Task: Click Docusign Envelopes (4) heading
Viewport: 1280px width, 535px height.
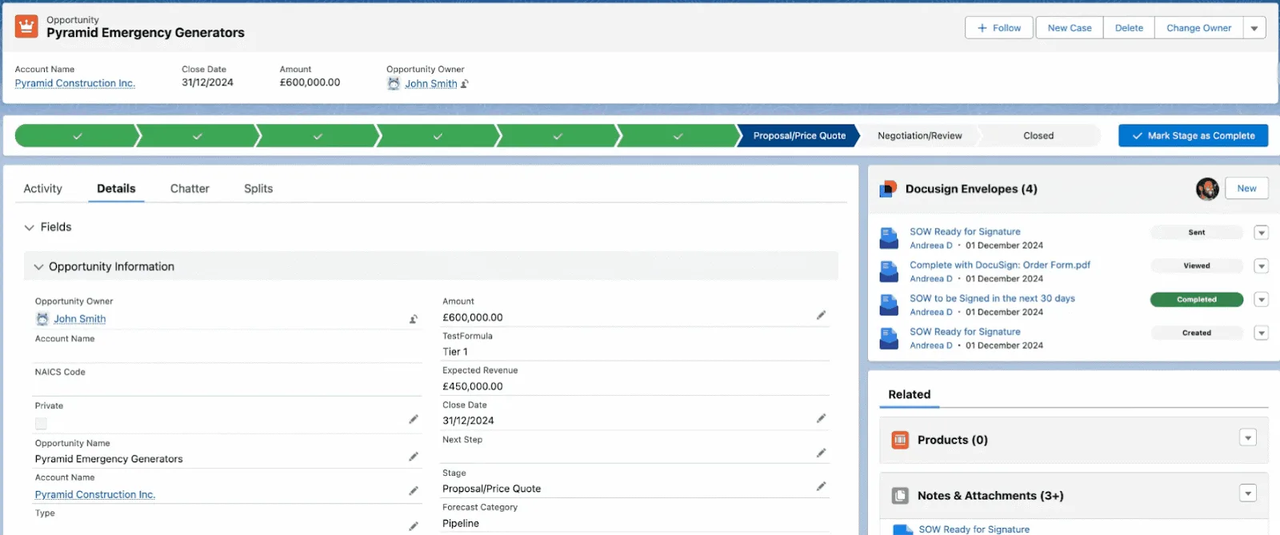Action: pyautogui.click(x=971, y=189)
